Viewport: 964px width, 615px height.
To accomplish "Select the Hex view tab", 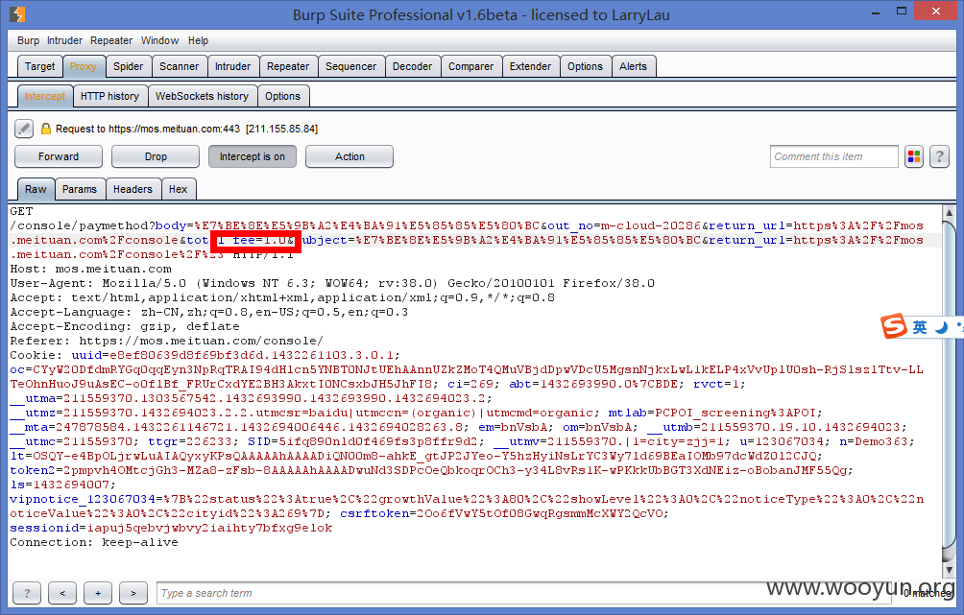I will [179, 189].
